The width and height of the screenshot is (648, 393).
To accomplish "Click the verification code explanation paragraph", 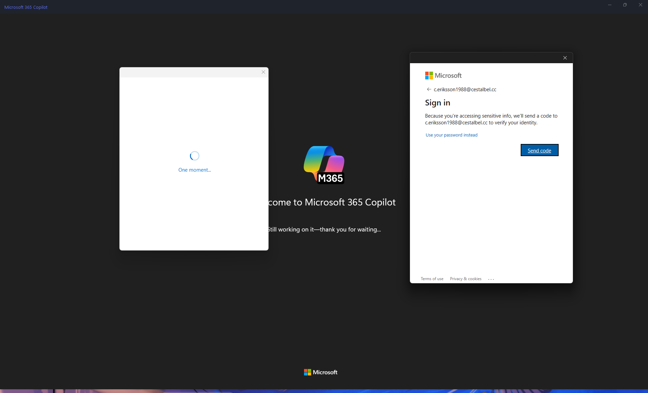I will click(491, 119).
